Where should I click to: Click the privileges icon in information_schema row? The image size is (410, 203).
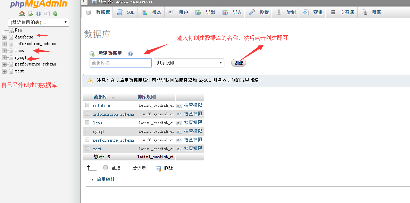[179, 114]
